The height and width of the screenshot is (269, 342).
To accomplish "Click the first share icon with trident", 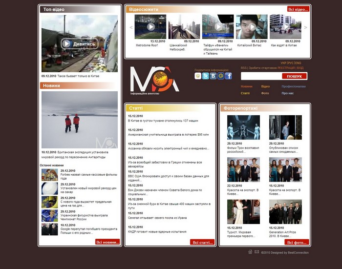I will click(x=198, y=76).
